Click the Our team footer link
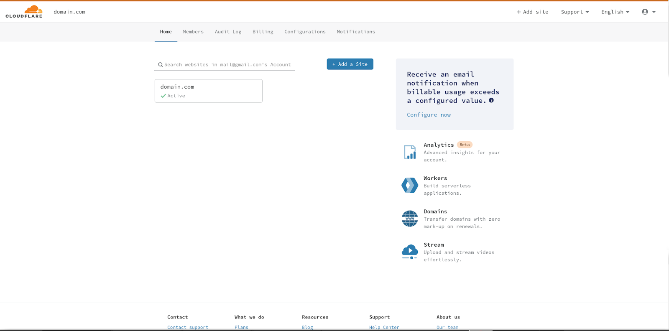 pyautogui.click(x=447, y=327)
